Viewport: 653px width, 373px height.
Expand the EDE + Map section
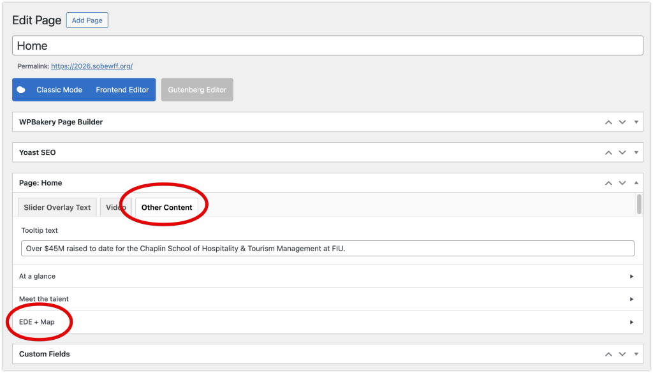tap(631, 322)
